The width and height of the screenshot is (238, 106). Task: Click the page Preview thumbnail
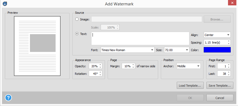pyautogui.click(x=37, y=46)
